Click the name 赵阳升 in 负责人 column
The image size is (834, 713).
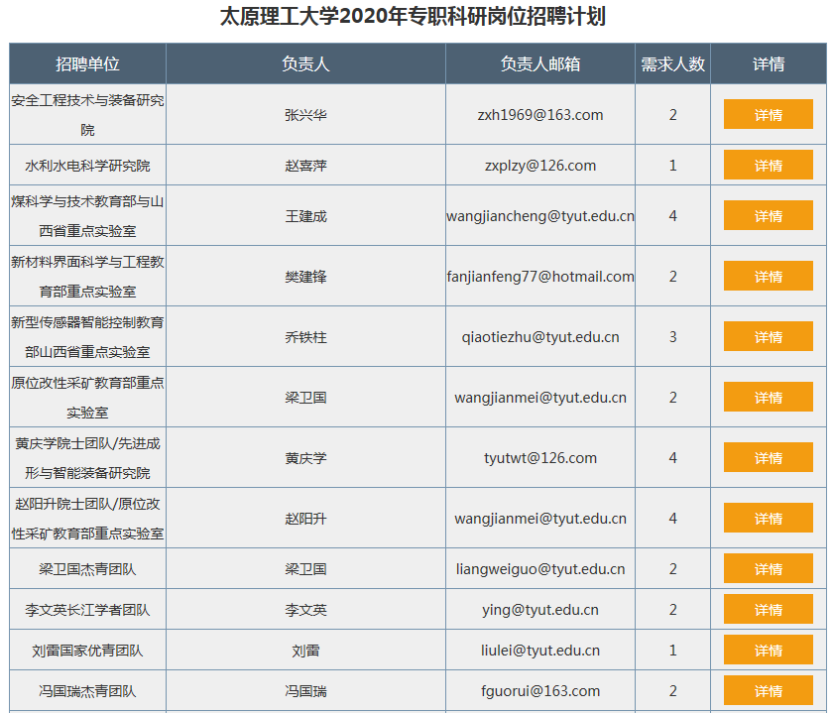pos(305,519)
